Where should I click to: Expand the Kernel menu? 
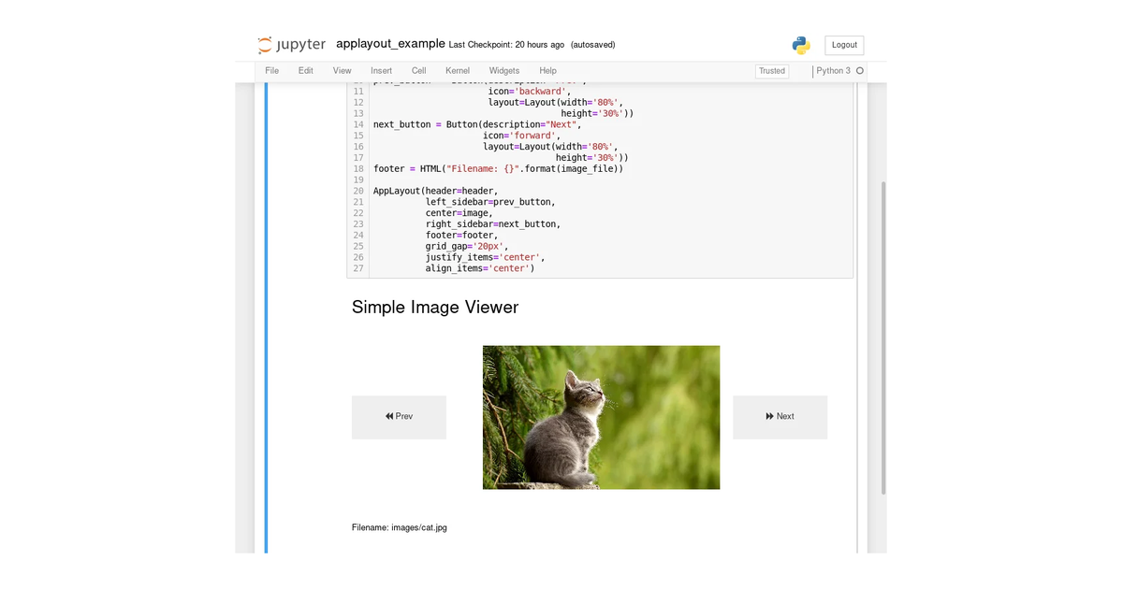(458, 71)
